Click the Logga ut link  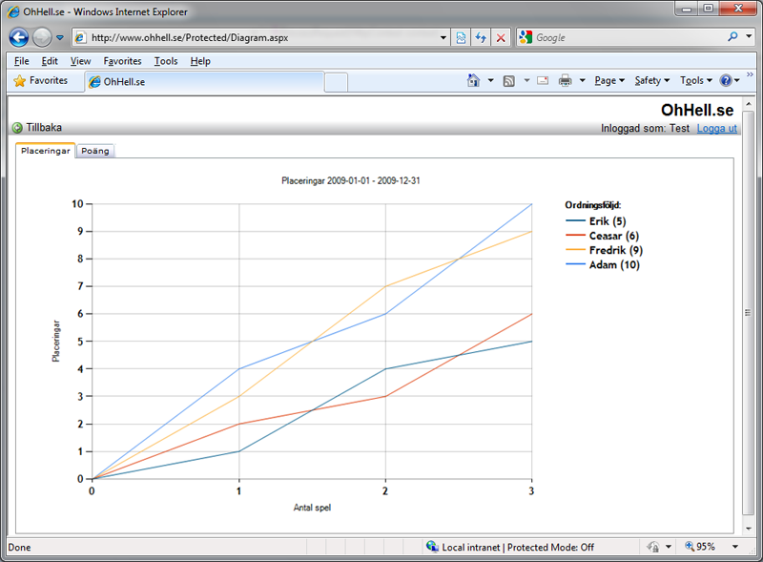[x=716, y=128]
